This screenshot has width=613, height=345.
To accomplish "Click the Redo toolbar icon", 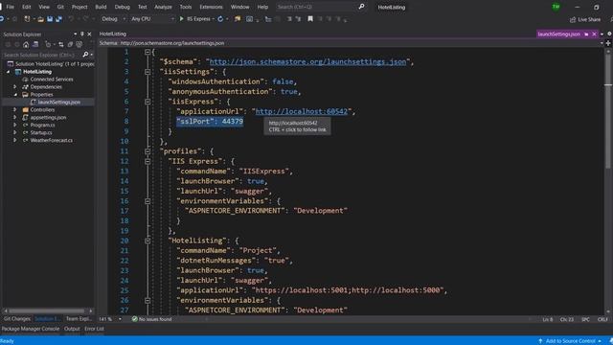I will (85, 19).
